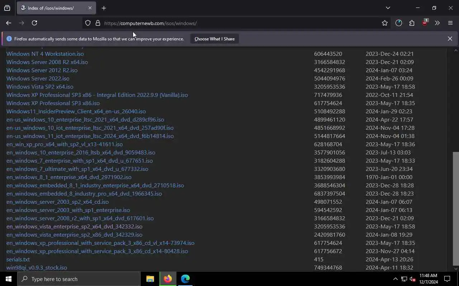Viewport: 459px width, 286px height.
Task: Click the scrollbar down arrow
Action: pyautogui.click(x=456, y=269)
